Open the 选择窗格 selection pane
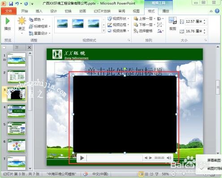The image size is (222, 178). coord(143,31)
